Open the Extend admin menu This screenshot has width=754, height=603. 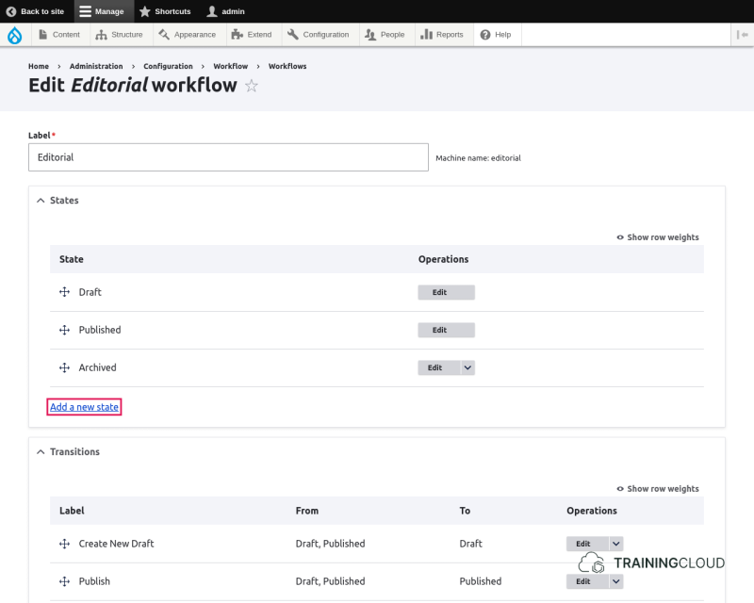252,35
